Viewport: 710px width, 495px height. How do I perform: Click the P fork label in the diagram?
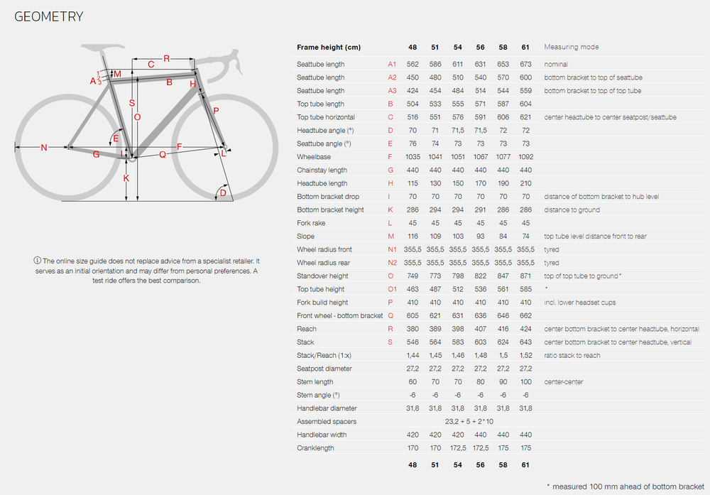click(216, 111)
